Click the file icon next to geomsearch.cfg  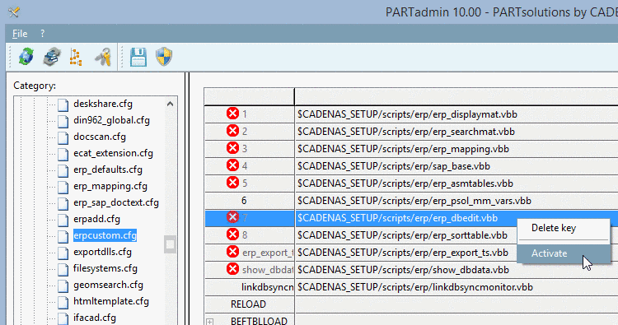coord(63,286)
